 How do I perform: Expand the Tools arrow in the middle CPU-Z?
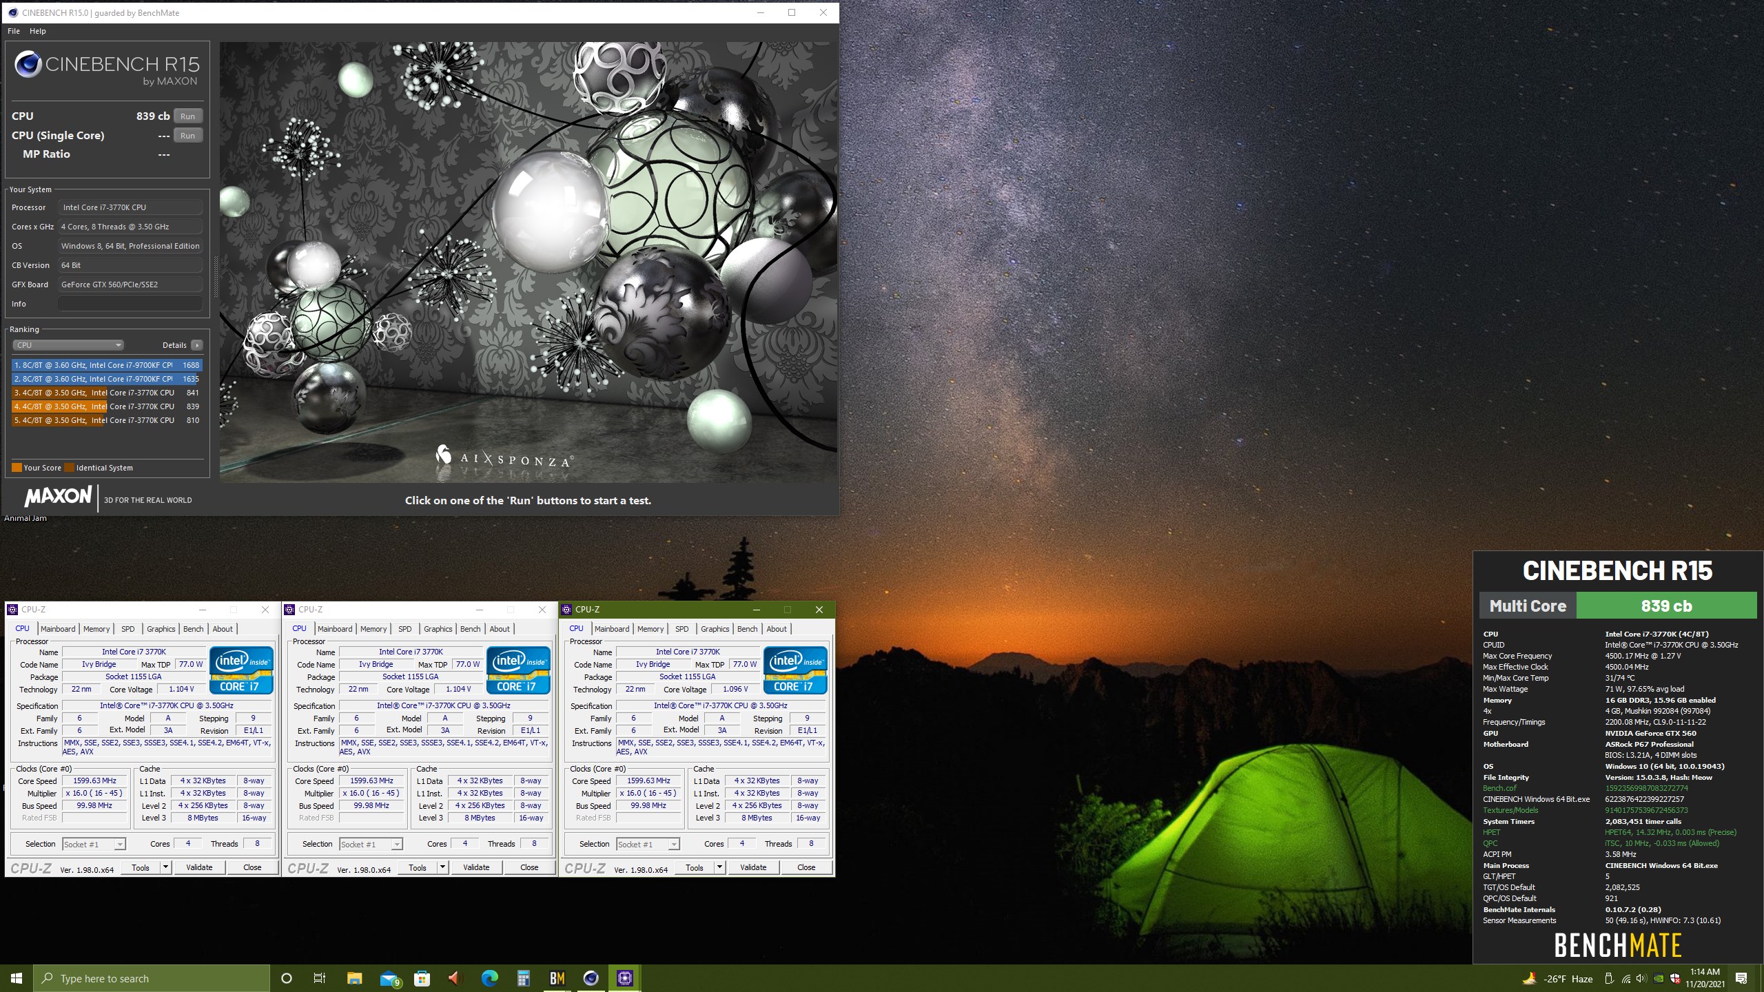click(442, 867)
